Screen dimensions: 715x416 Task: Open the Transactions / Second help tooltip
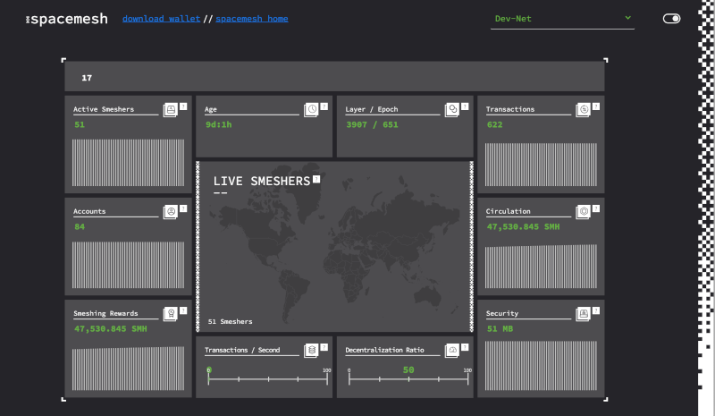[324, 347]
